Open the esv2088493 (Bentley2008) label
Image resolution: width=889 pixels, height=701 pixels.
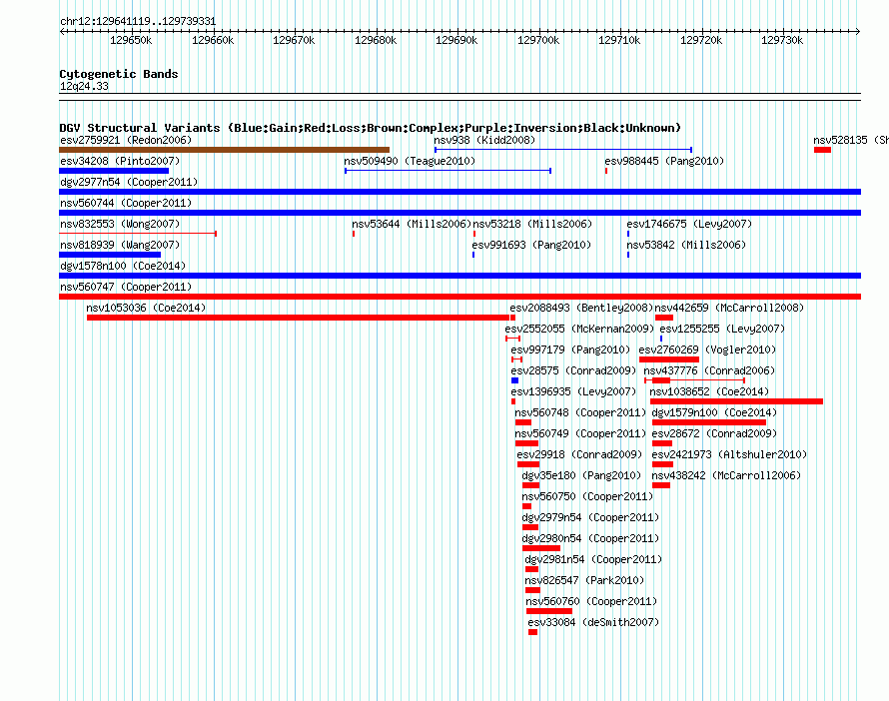click(x=581, y=308)
